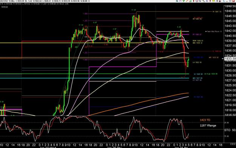The image size is (236, 148).
Task: Click the H:1842.64 high value in header
Action: point(37,1)
